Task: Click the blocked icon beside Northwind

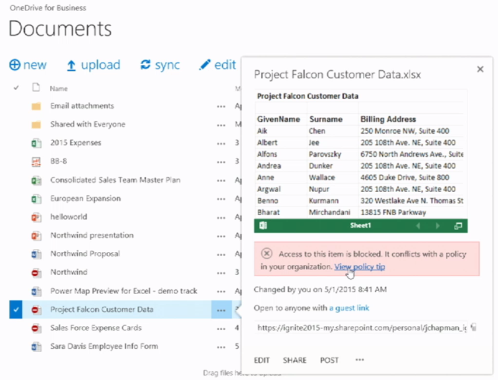Action: point(35,272)
